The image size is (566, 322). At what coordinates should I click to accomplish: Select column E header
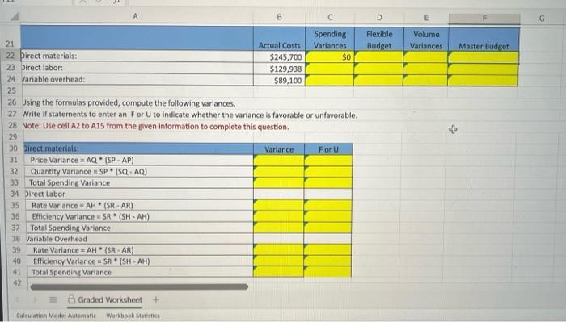tap(426, 17)
